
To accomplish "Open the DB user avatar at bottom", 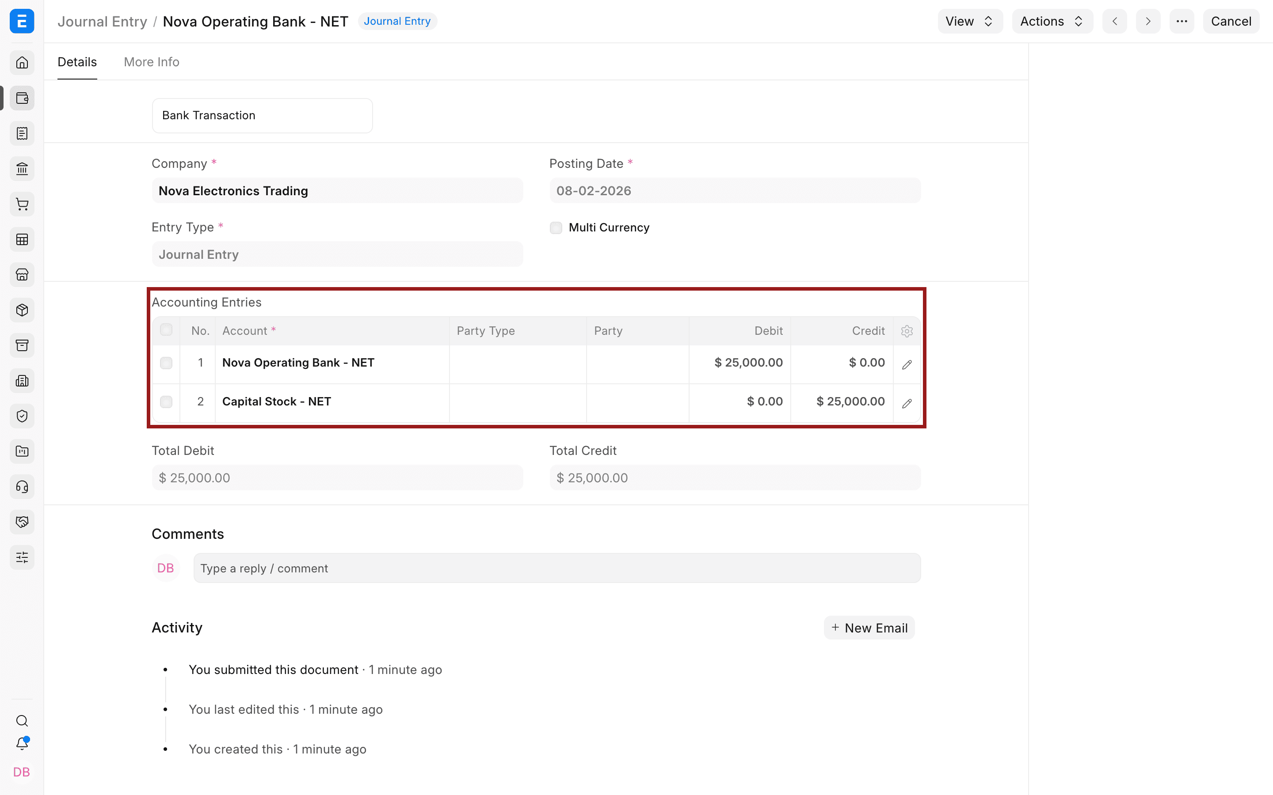I will (22, 772).
